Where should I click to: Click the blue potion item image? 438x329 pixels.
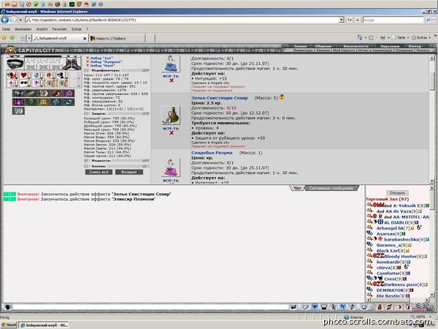171,64
